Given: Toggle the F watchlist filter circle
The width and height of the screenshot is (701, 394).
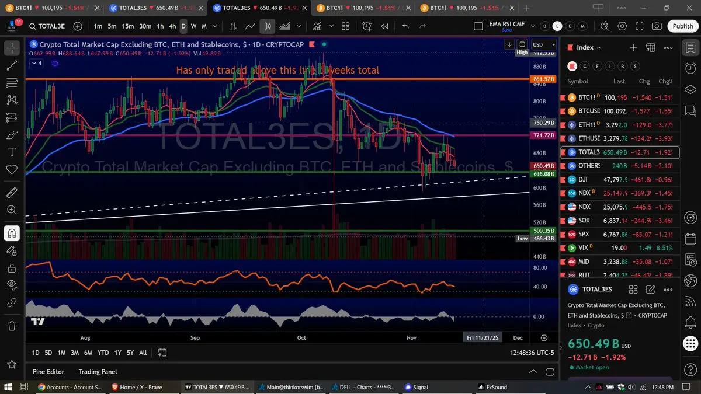Looking at the screenshot, I should click(598, 66).
